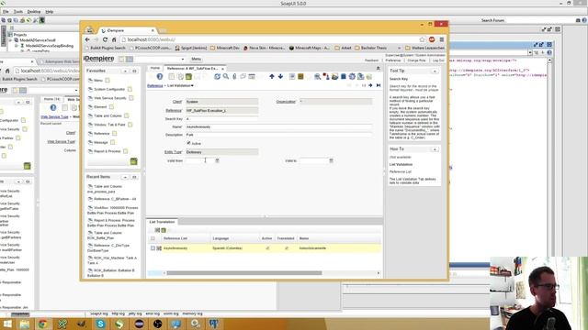The image size is (588, 330).
Task: Toggle the checkbox beside Web Service Security favourite
Action: 131,98
